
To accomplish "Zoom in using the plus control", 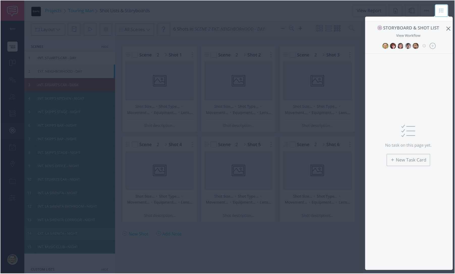I will (x=300, y=28).
